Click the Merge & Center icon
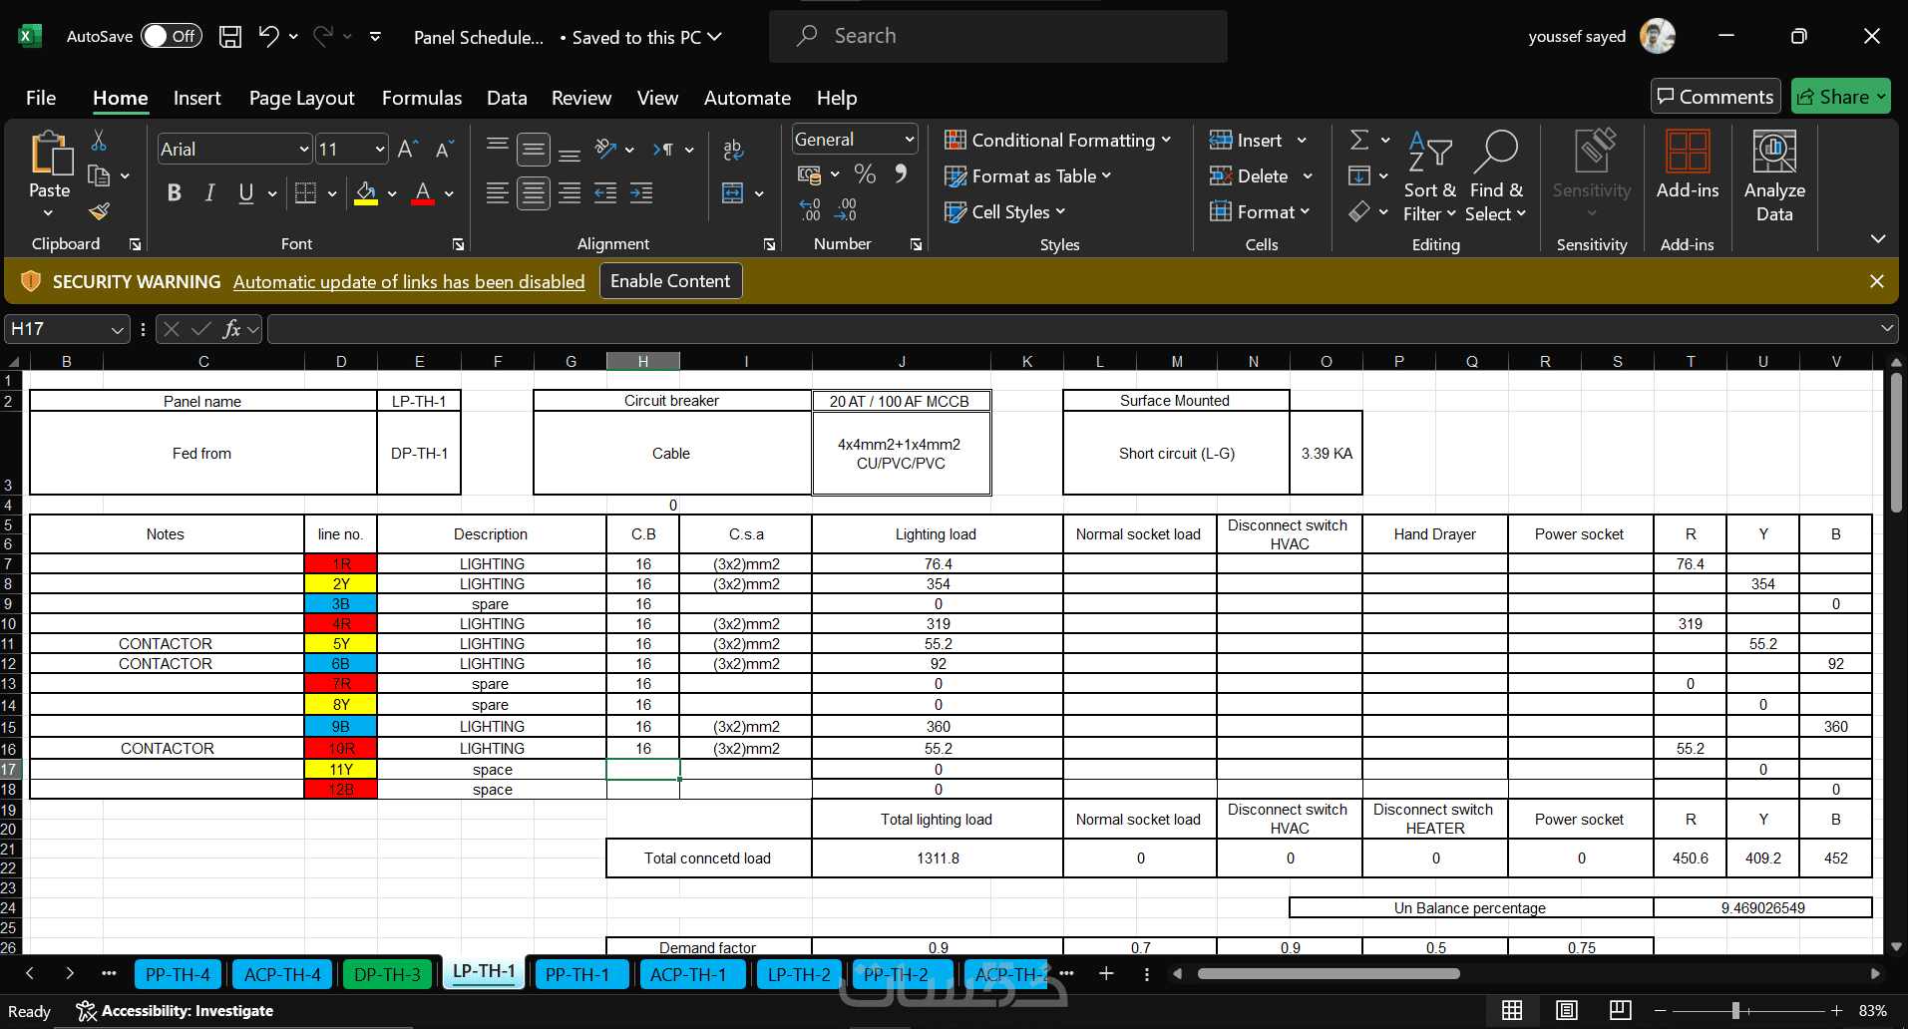 [x=733, y=193]
